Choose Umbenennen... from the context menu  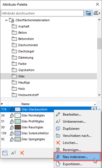77,122
